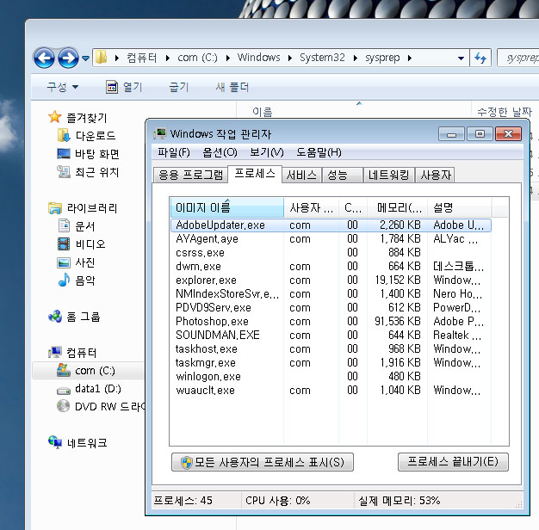Image resolution: width=539 pixels, height=530 pixels.
Task: Select the 바탕 화면 desktop icon
Action: 64,153
